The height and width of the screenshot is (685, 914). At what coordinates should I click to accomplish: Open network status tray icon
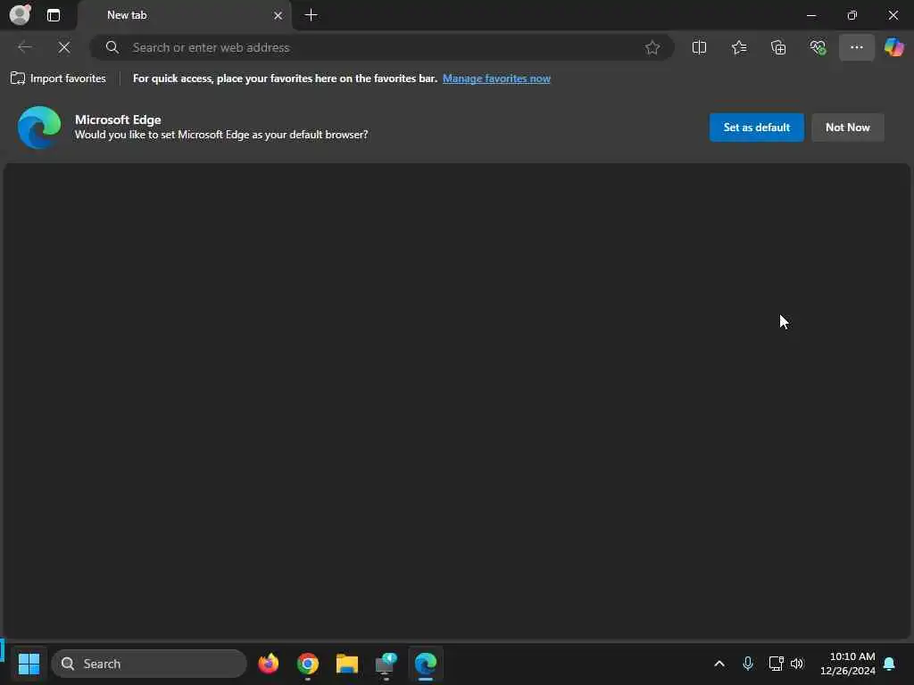(776, 664)
